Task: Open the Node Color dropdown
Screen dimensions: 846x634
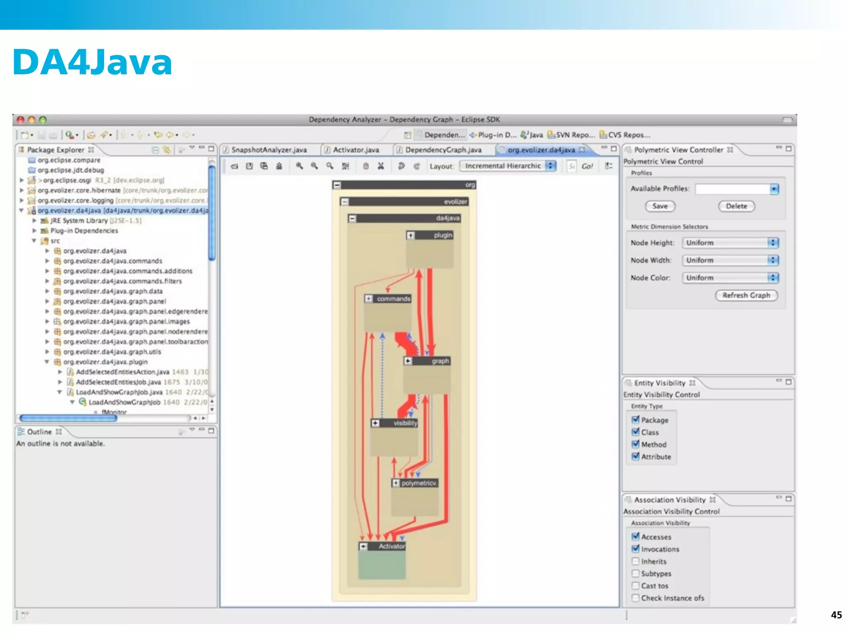Action: (x=730, y=278)
